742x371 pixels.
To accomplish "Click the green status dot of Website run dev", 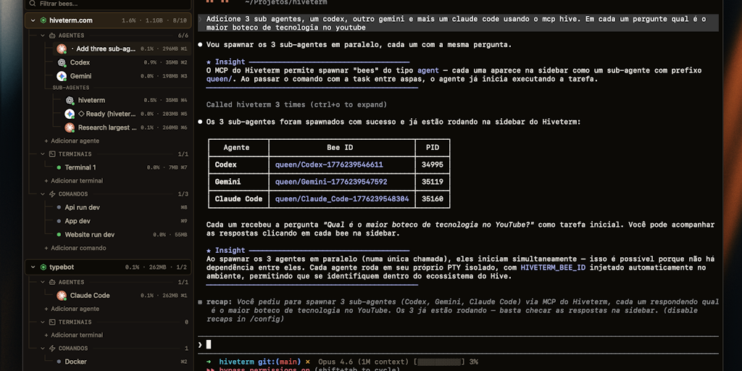I will coord(59,235).
